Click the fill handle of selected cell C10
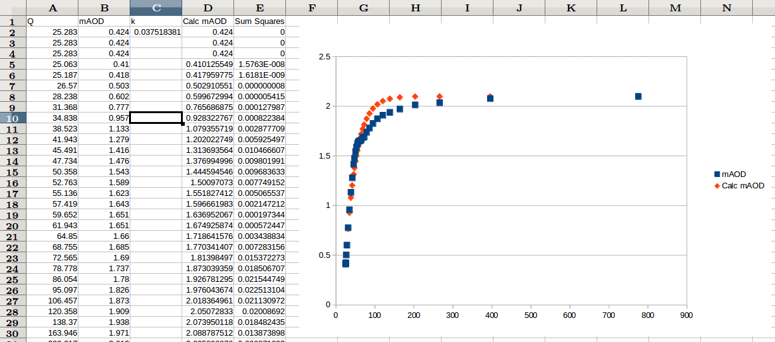 (x=182, y=124)
